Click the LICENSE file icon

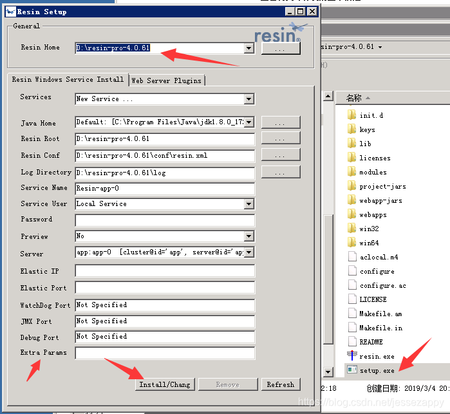(352, 299)
